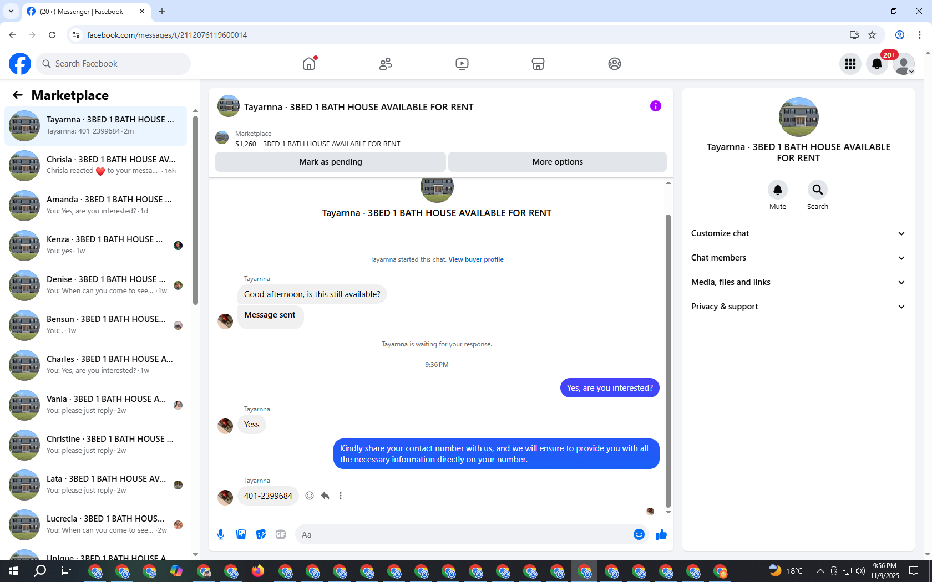The height and width of the screenshot is (582, 932).
Task: Expand Customize chat section
Action: coord(798,233)
